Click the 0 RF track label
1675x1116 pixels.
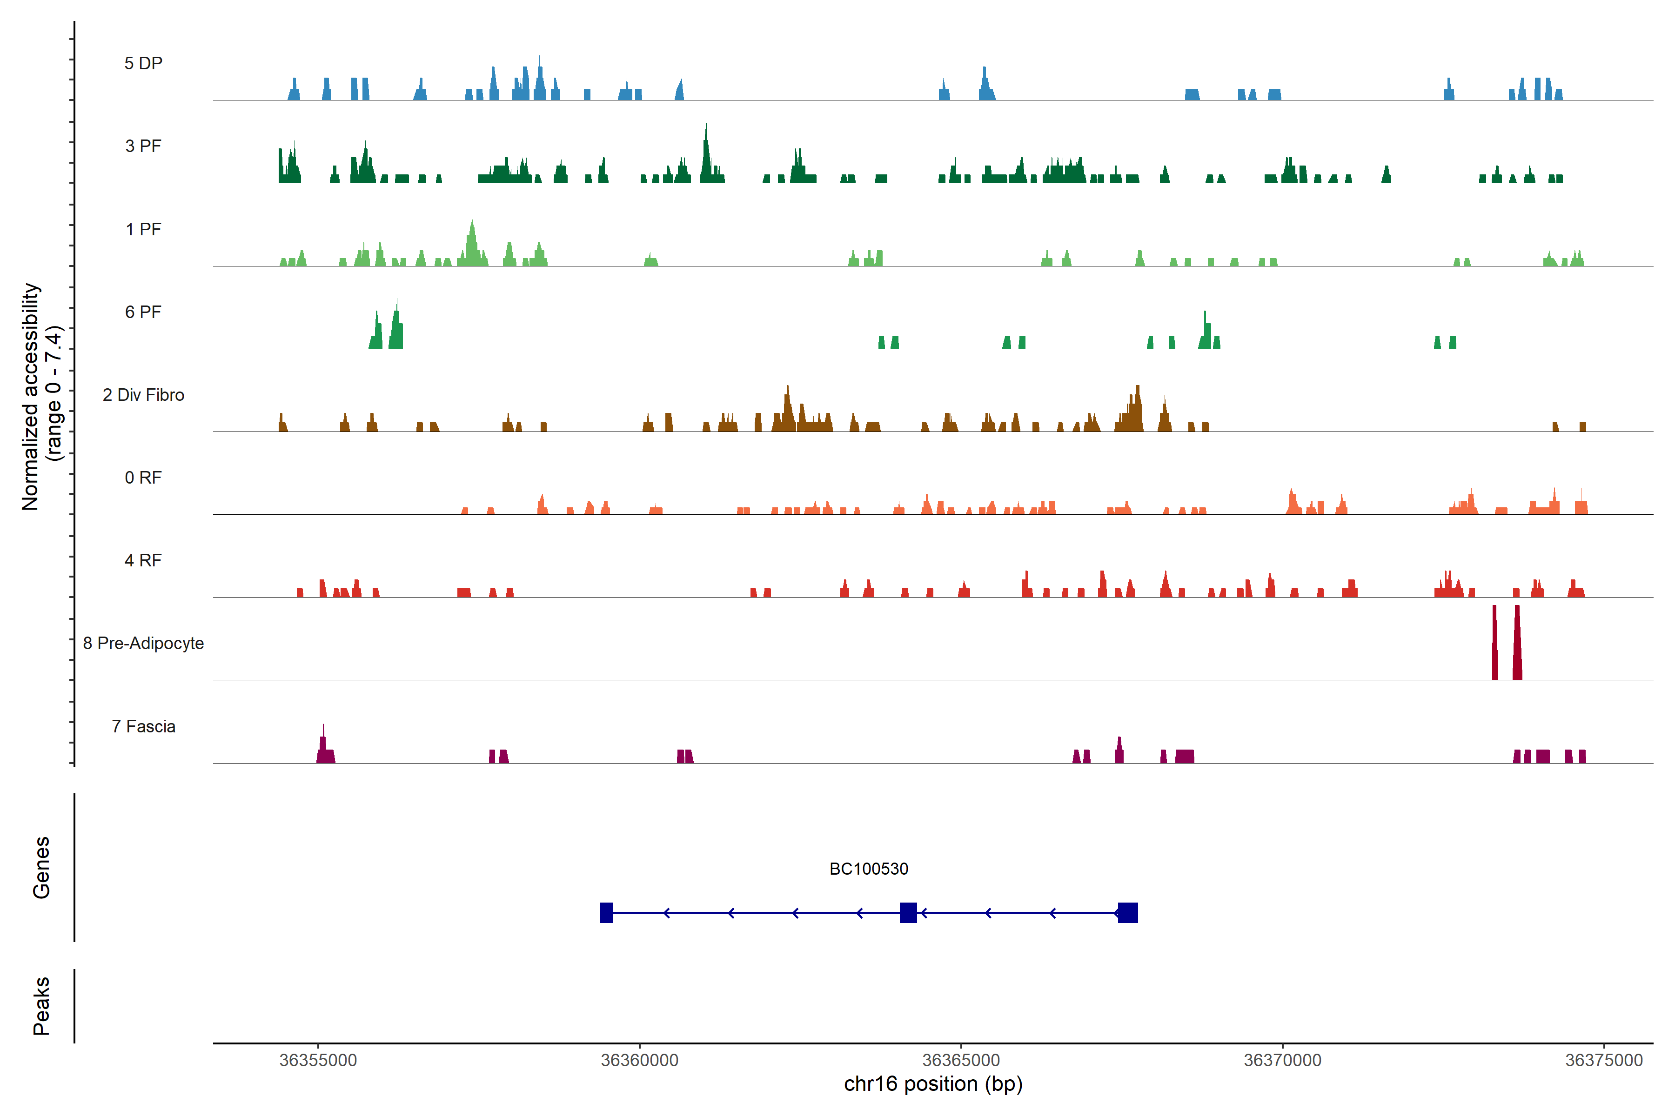[143, 478]
